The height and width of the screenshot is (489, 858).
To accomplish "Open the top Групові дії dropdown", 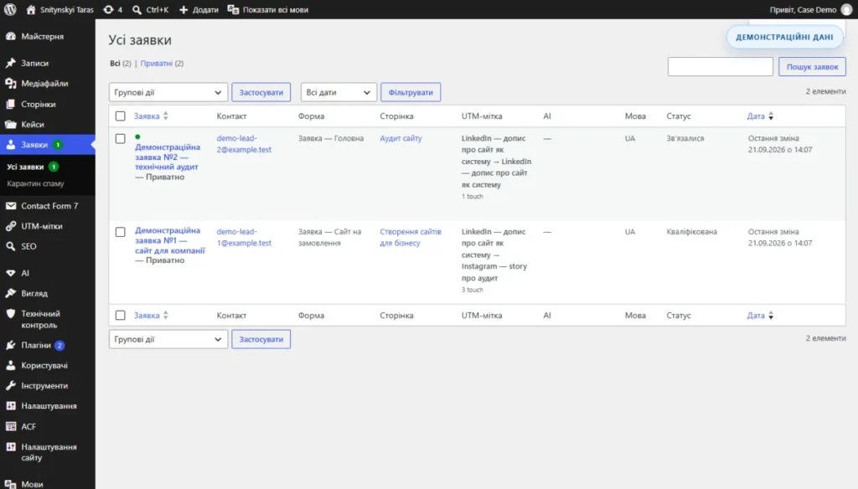I will [168, 92].
